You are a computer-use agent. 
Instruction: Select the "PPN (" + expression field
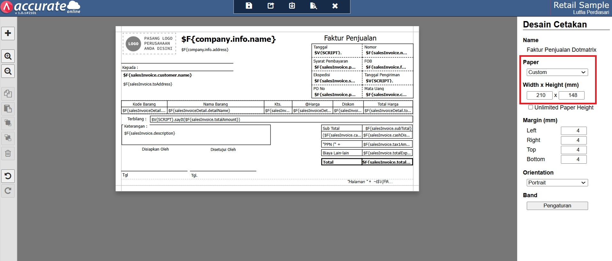pyautogui.click(x=341, y=144)
